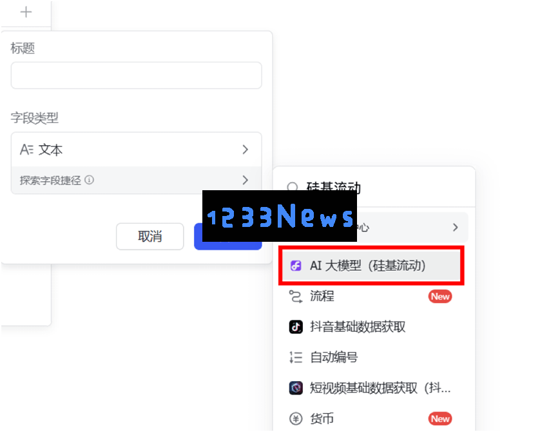This screenshot has width=560, height=432.
Task: Click the A 文本 text type icon
Action: [27, 150]
